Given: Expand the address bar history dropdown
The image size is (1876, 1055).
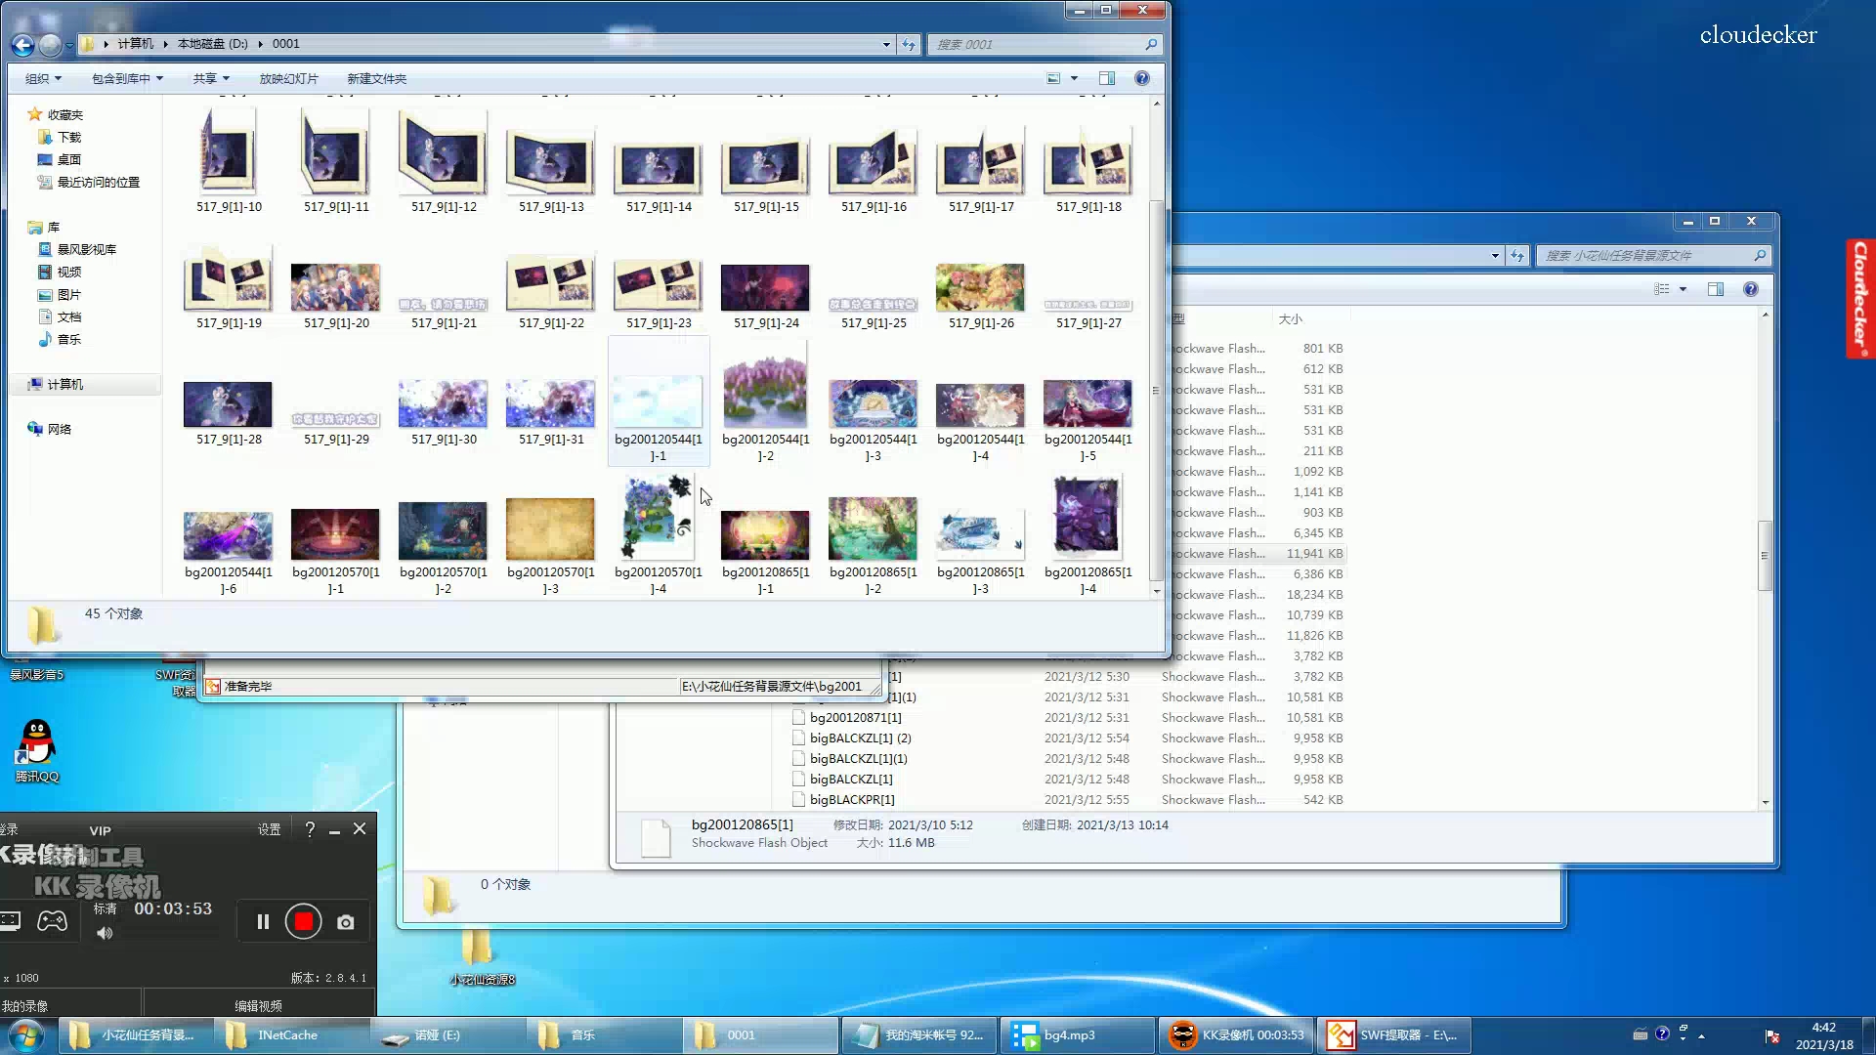Looking at the screenshot, I should [x=886, y=44].
